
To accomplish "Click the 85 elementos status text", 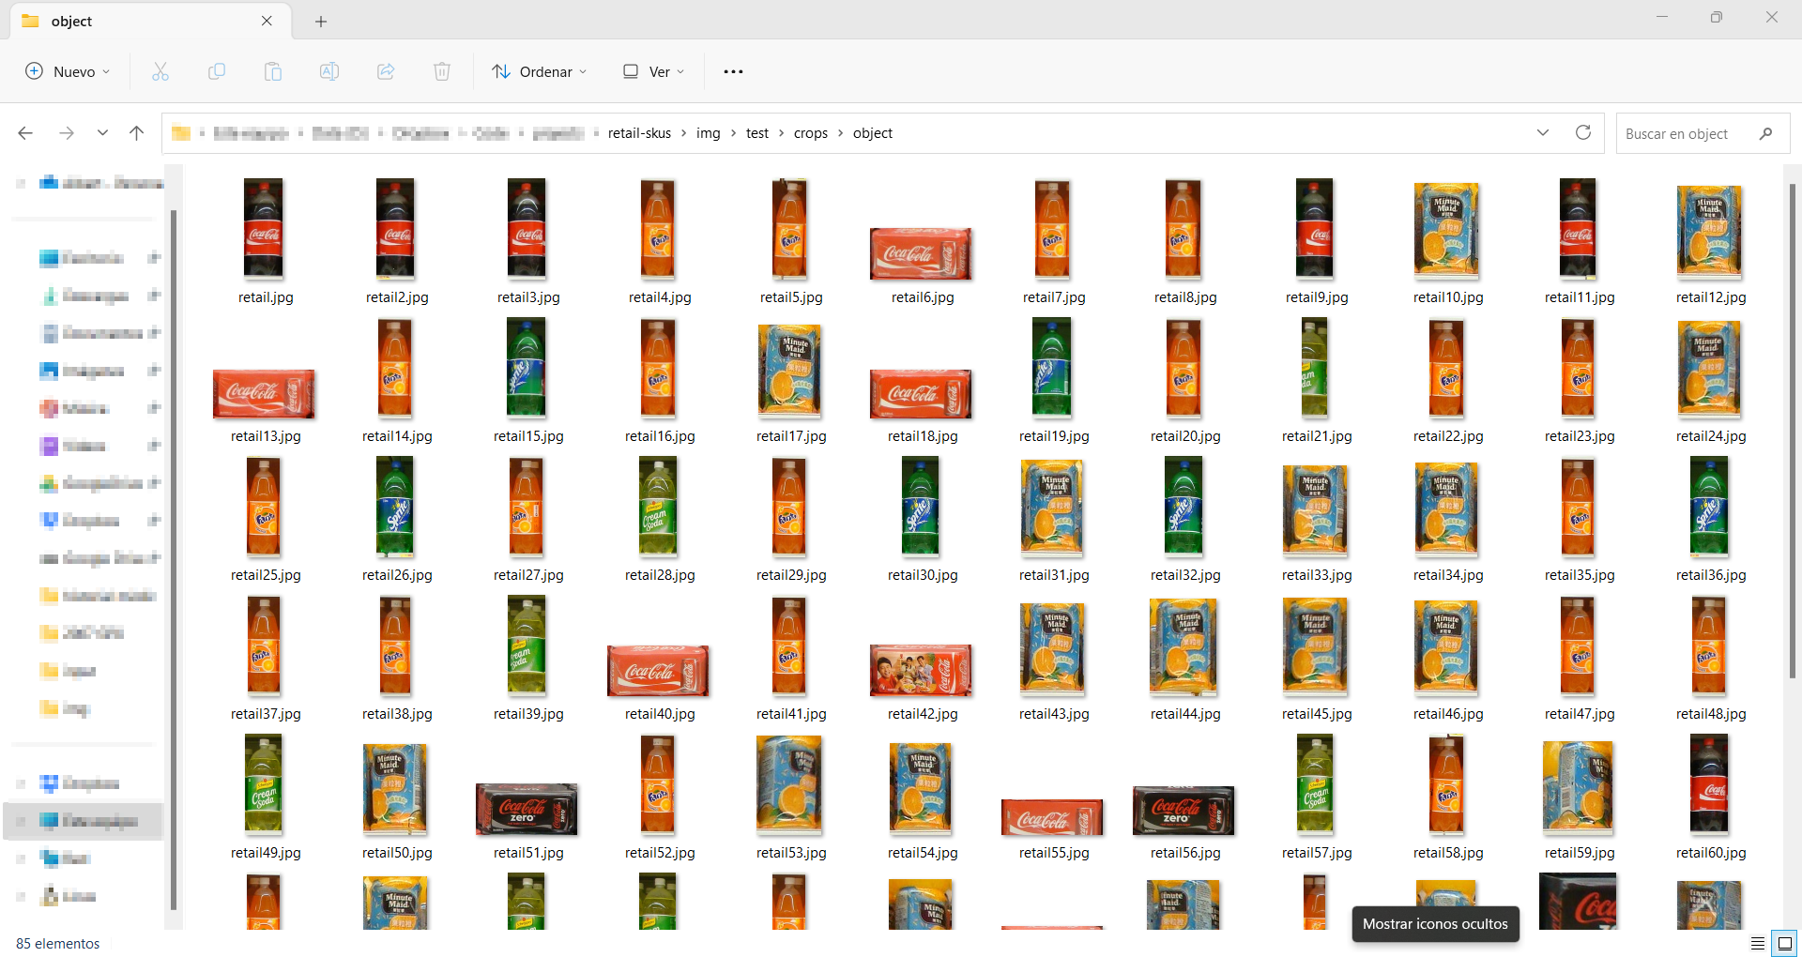I will [x=57, y=944].
